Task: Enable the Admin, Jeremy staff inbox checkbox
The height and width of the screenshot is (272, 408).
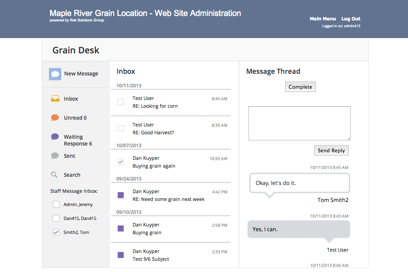Action: click(x=56, y=205)
